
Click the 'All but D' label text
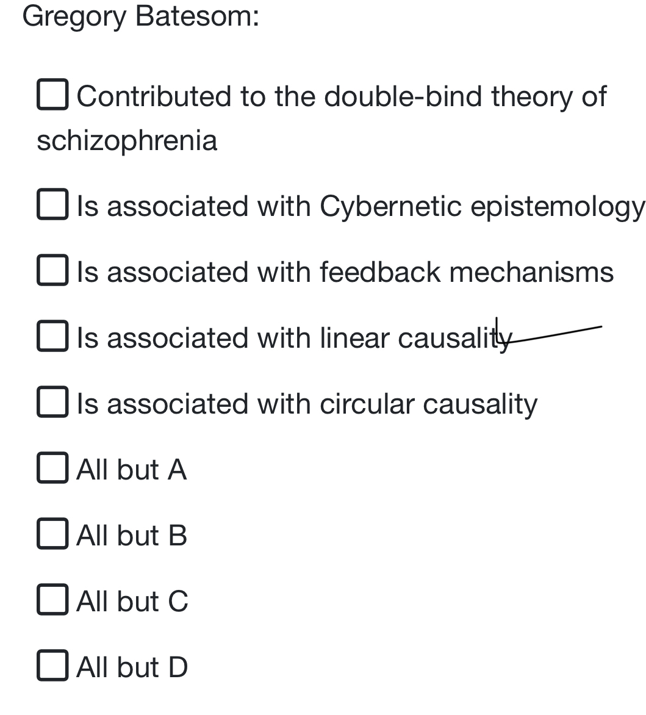(132, 667)
